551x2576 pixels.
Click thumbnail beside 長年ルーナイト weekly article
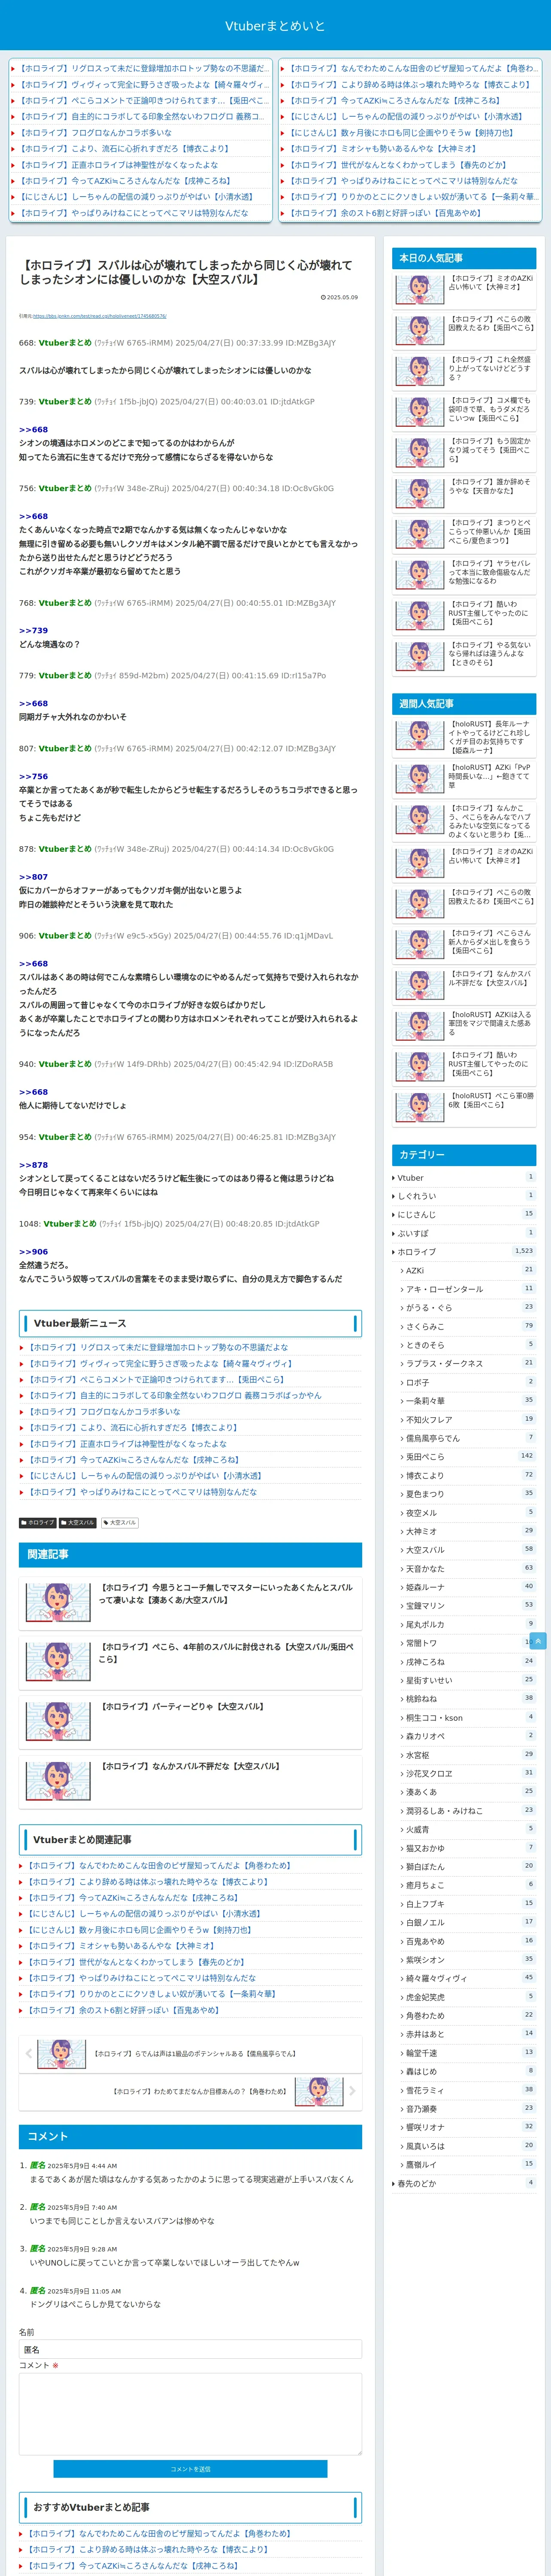click(x=420, y=735)
